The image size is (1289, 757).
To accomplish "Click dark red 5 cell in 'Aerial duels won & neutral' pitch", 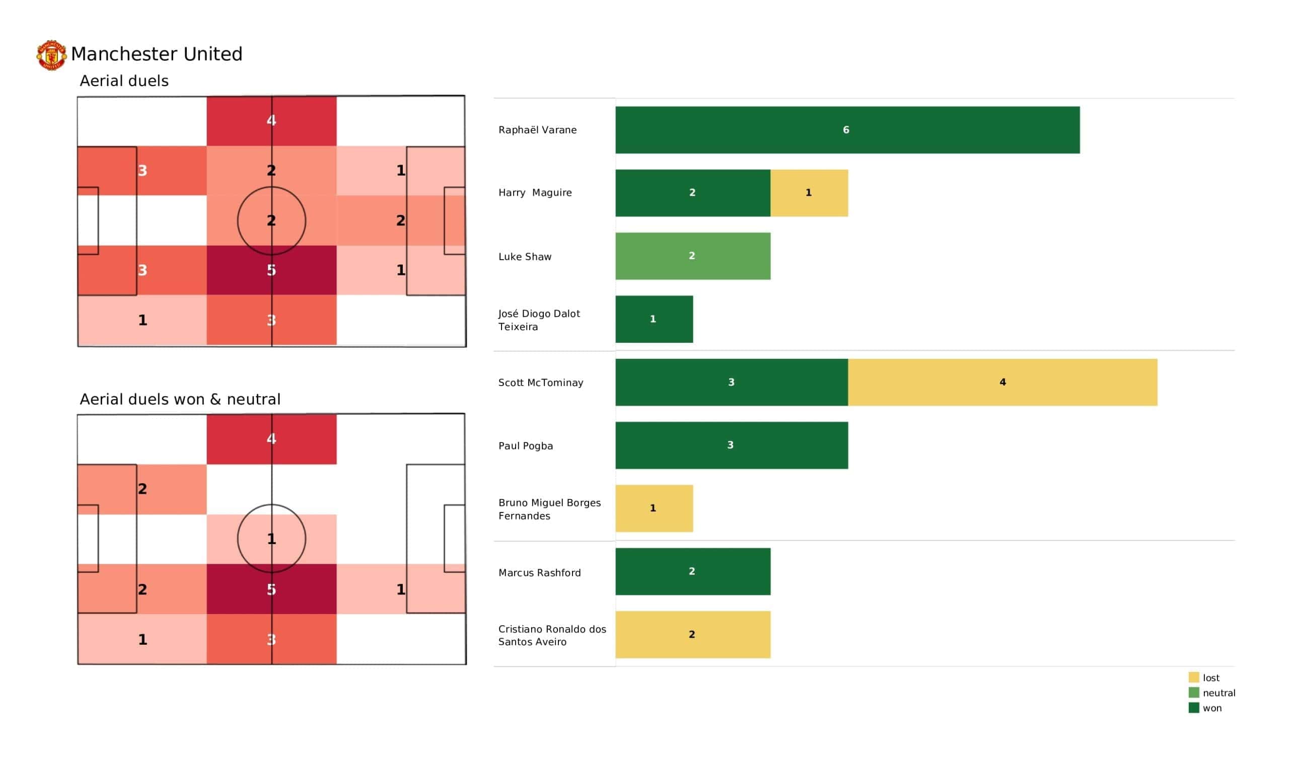I will coord(271,589).
